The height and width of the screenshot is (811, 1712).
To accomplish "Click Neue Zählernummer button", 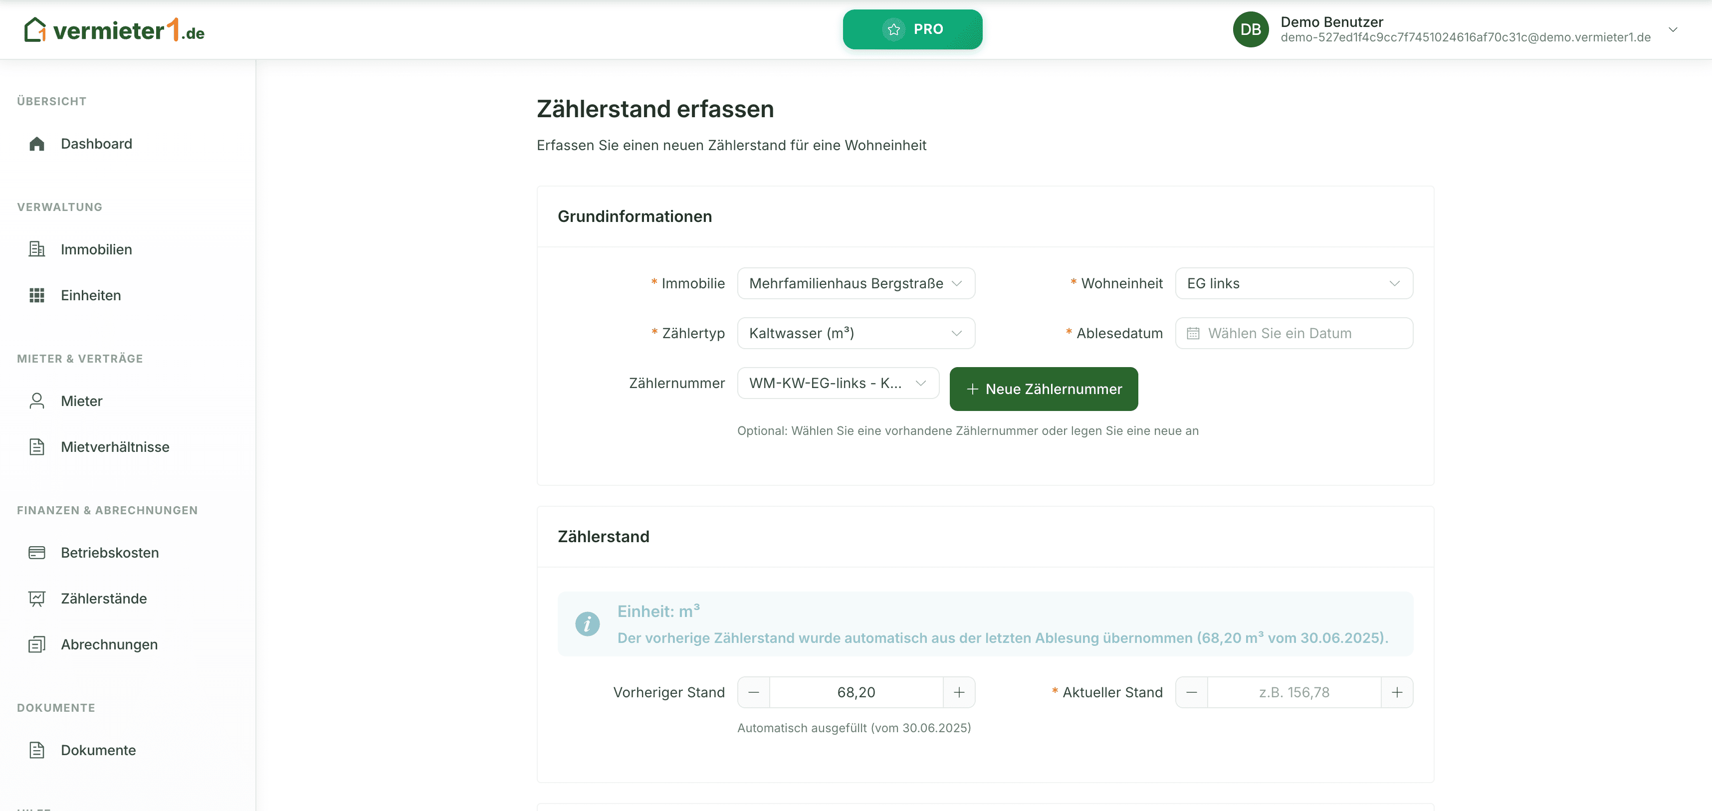I will pyautogui.click(x=1044, y=389).
